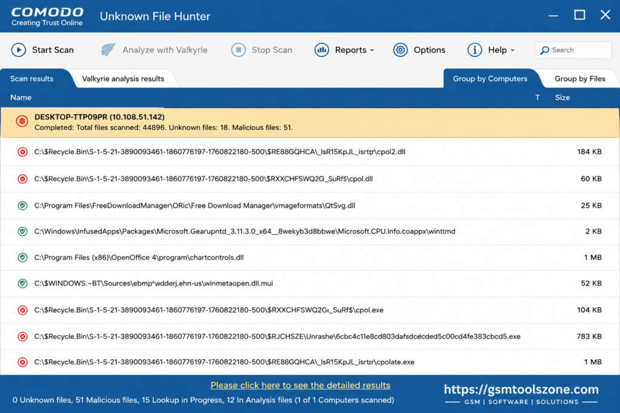Select the Microsoft.CPU.Info winttmd file path
This screenshot has height=413, width=620.
tap(245, 232)
